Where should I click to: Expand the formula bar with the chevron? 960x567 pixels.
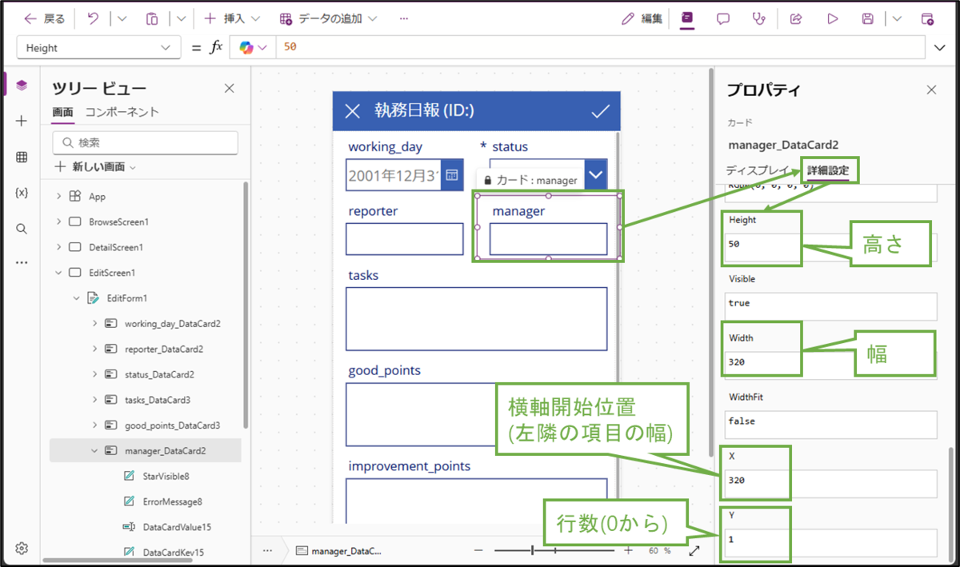tap(940, 48)
